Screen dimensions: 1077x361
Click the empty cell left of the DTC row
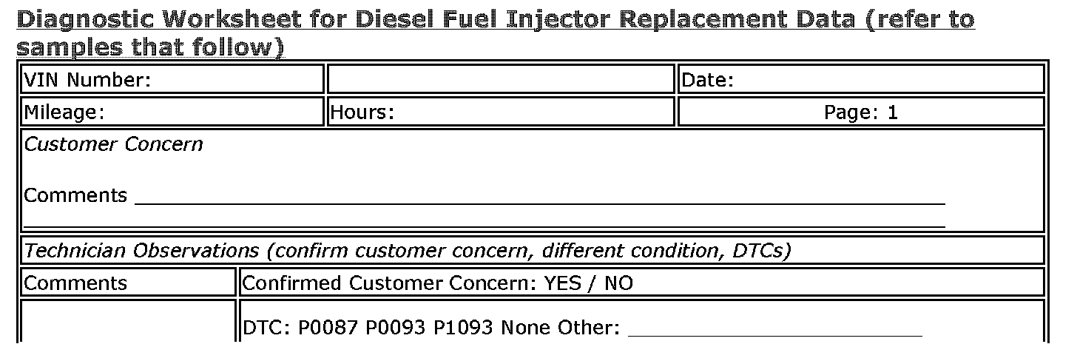click(x=127, y=322)
